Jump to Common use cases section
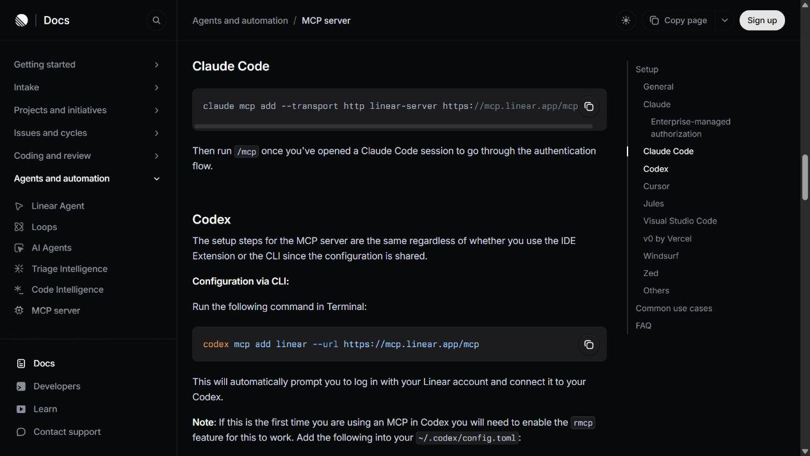This screenshot has height=456, width=810. pyautogui.click(x=674, y=308)
